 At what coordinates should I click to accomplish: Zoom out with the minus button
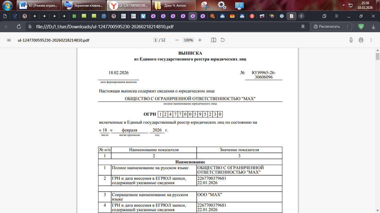[x=177, y=40]
